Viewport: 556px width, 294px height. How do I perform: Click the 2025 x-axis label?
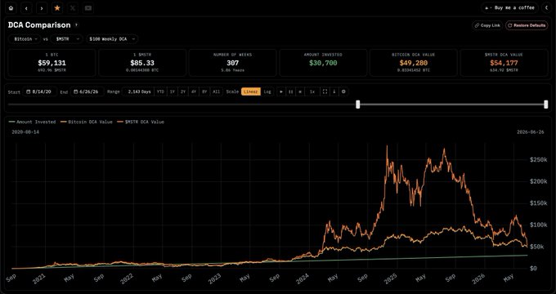tap(390, 279)
